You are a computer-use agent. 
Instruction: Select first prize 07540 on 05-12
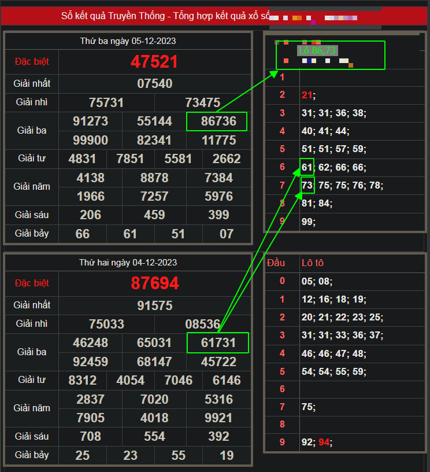click(x=154, y=83)
